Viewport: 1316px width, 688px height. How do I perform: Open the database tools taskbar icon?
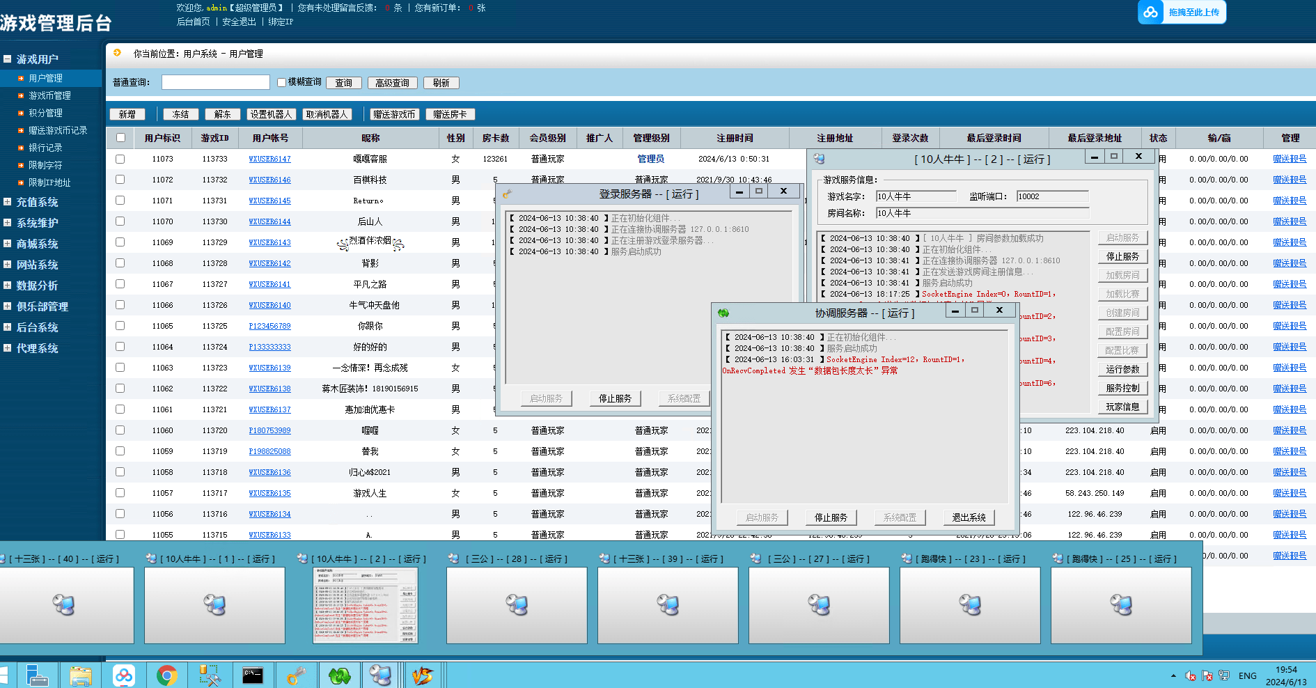tap(210, 675)
